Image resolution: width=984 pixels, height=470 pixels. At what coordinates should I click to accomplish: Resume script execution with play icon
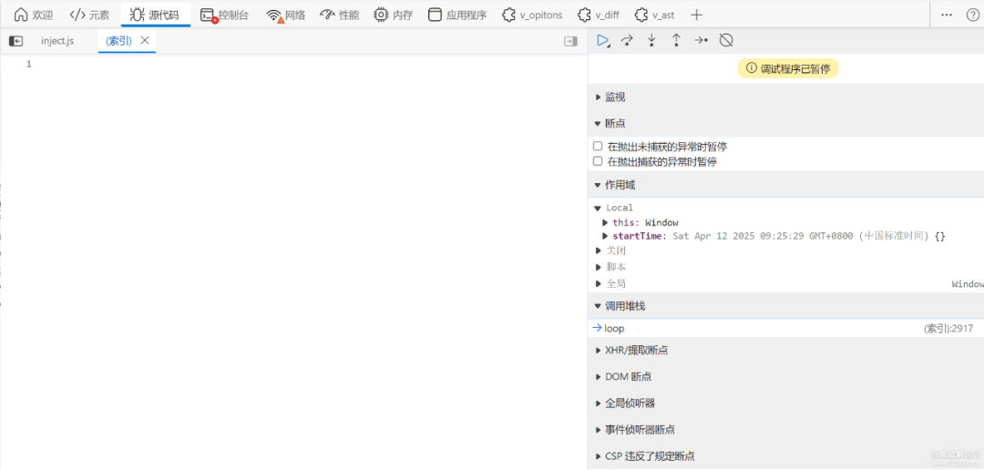tap(602, 41)
